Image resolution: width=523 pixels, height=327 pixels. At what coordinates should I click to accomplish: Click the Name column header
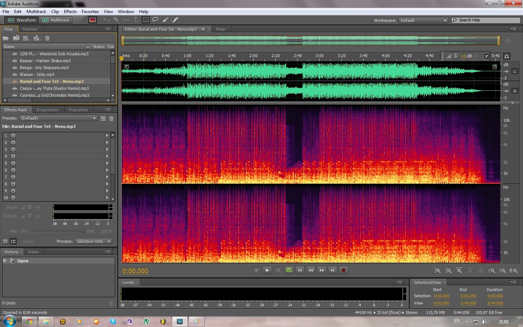pos(46,47)
